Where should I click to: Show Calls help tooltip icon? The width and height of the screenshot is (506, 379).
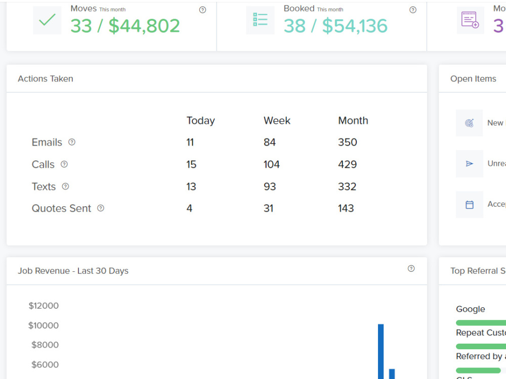(64, 164)
